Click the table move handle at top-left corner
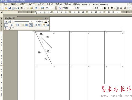 [x=34, y=31]
